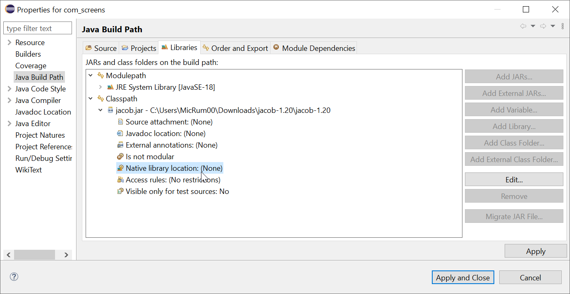Select Coverage in the sidebar
Screen dimensions: 570x294
(31, 66)
